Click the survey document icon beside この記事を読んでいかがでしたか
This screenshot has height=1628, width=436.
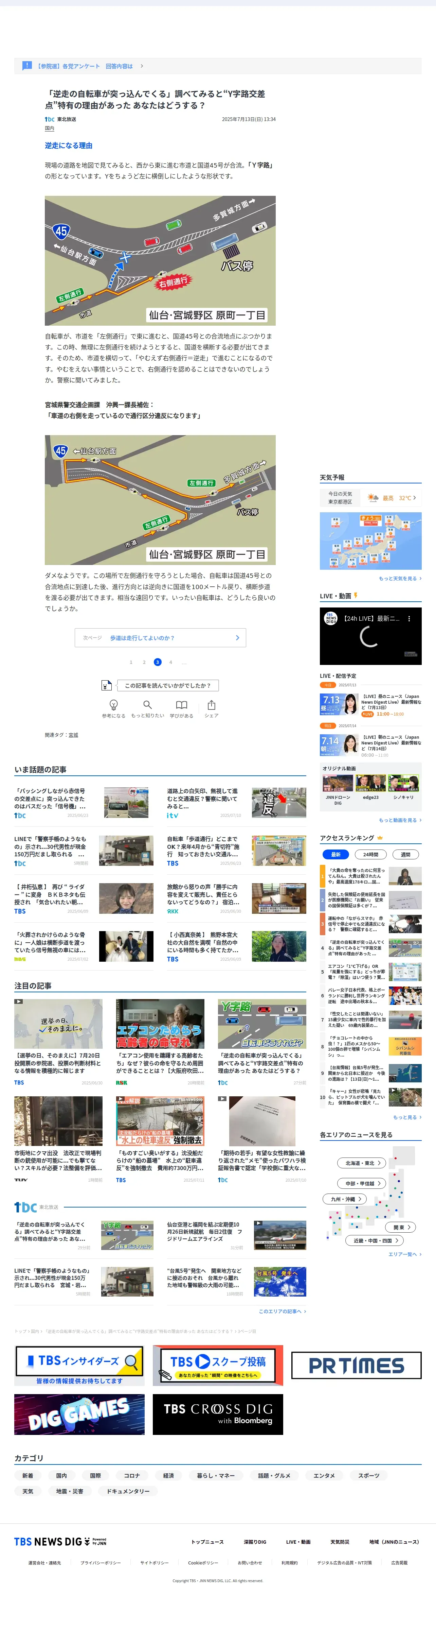click(107, 685)
